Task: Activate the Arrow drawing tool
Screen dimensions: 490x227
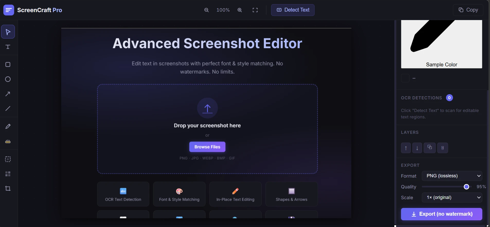Action: click(8, 94)
